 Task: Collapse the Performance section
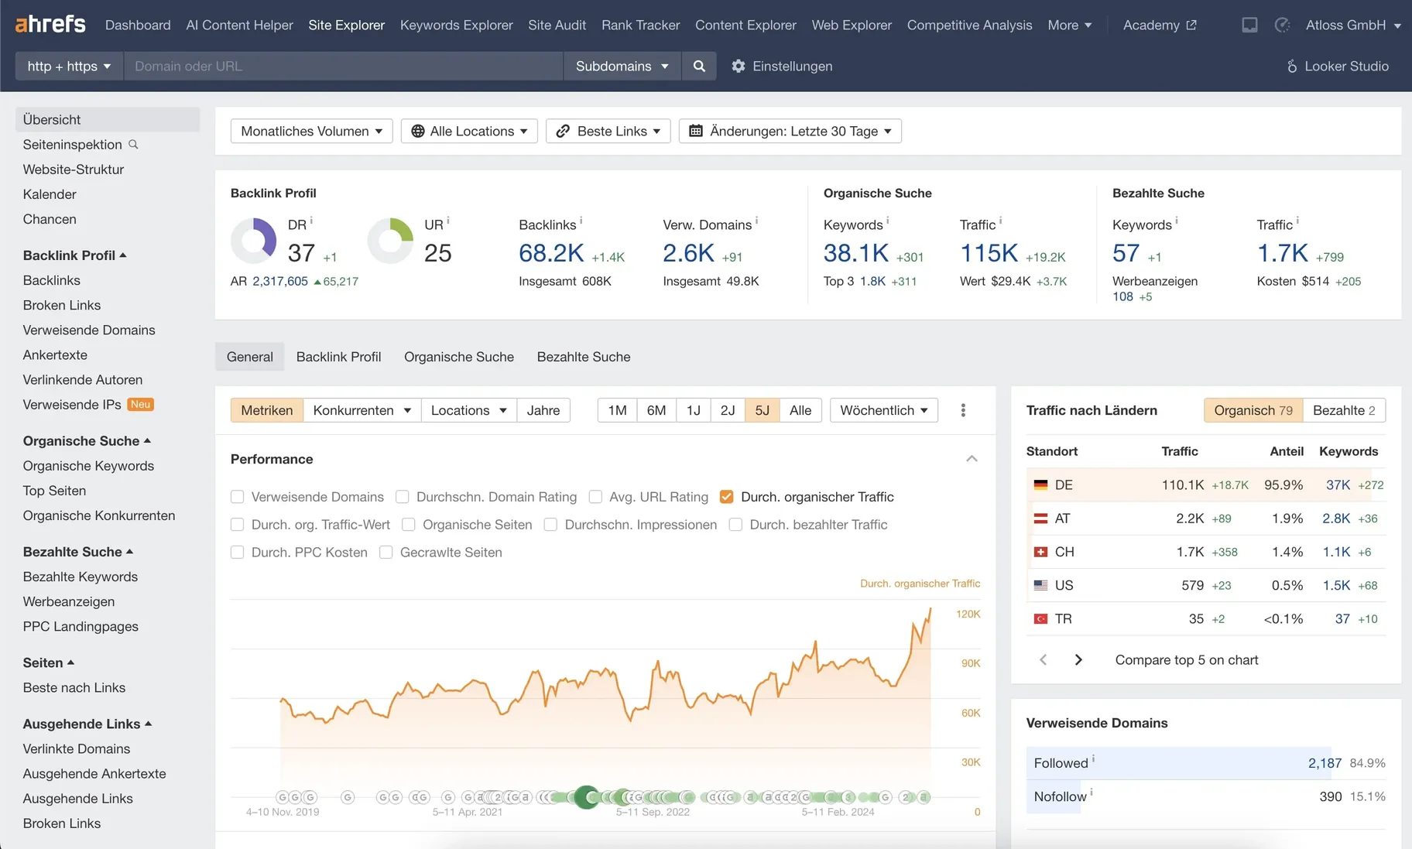click(972, 459)
